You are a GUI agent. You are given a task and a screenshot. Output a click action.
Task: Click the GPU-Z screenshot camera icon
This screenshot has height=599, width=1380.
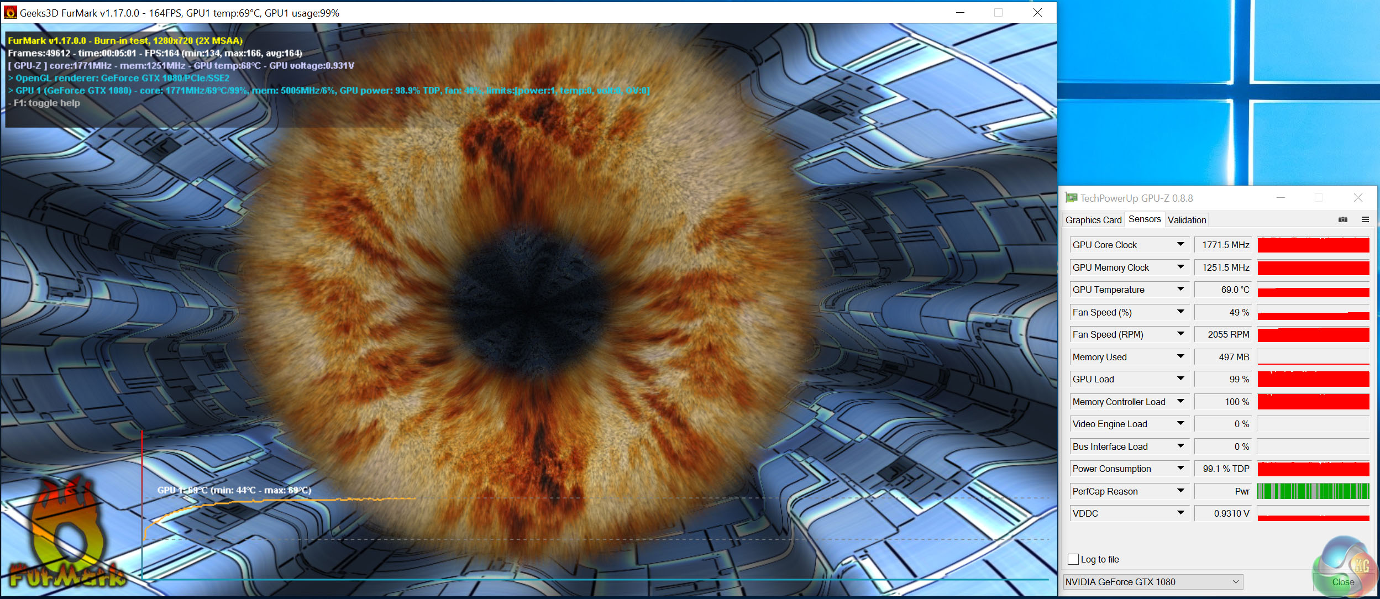(1342, 220)
